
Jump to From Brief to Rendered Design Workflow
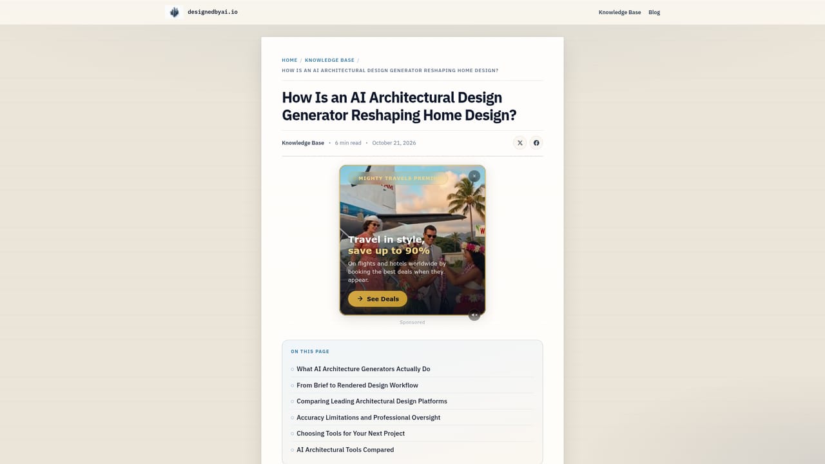(x=357, y=385)
